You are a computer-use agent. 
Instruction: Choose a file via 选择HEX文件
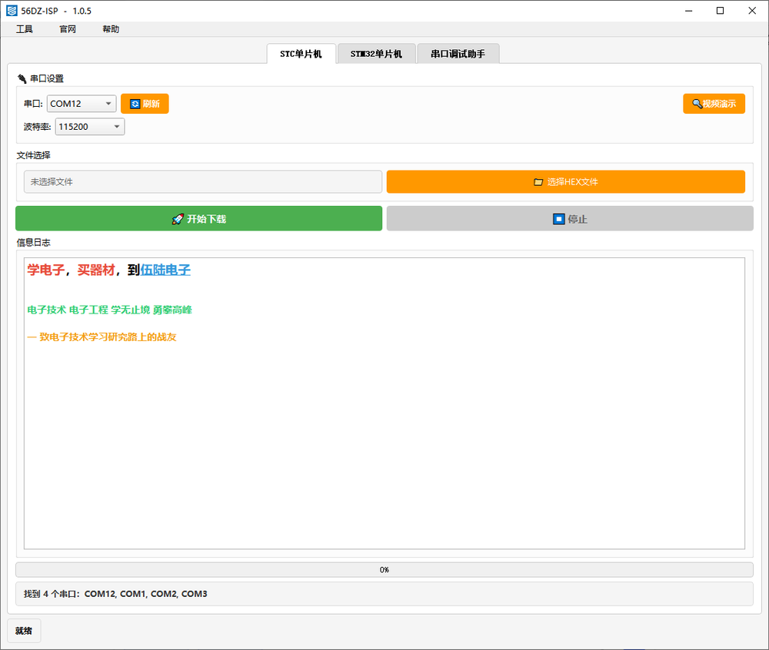(565, 182)
